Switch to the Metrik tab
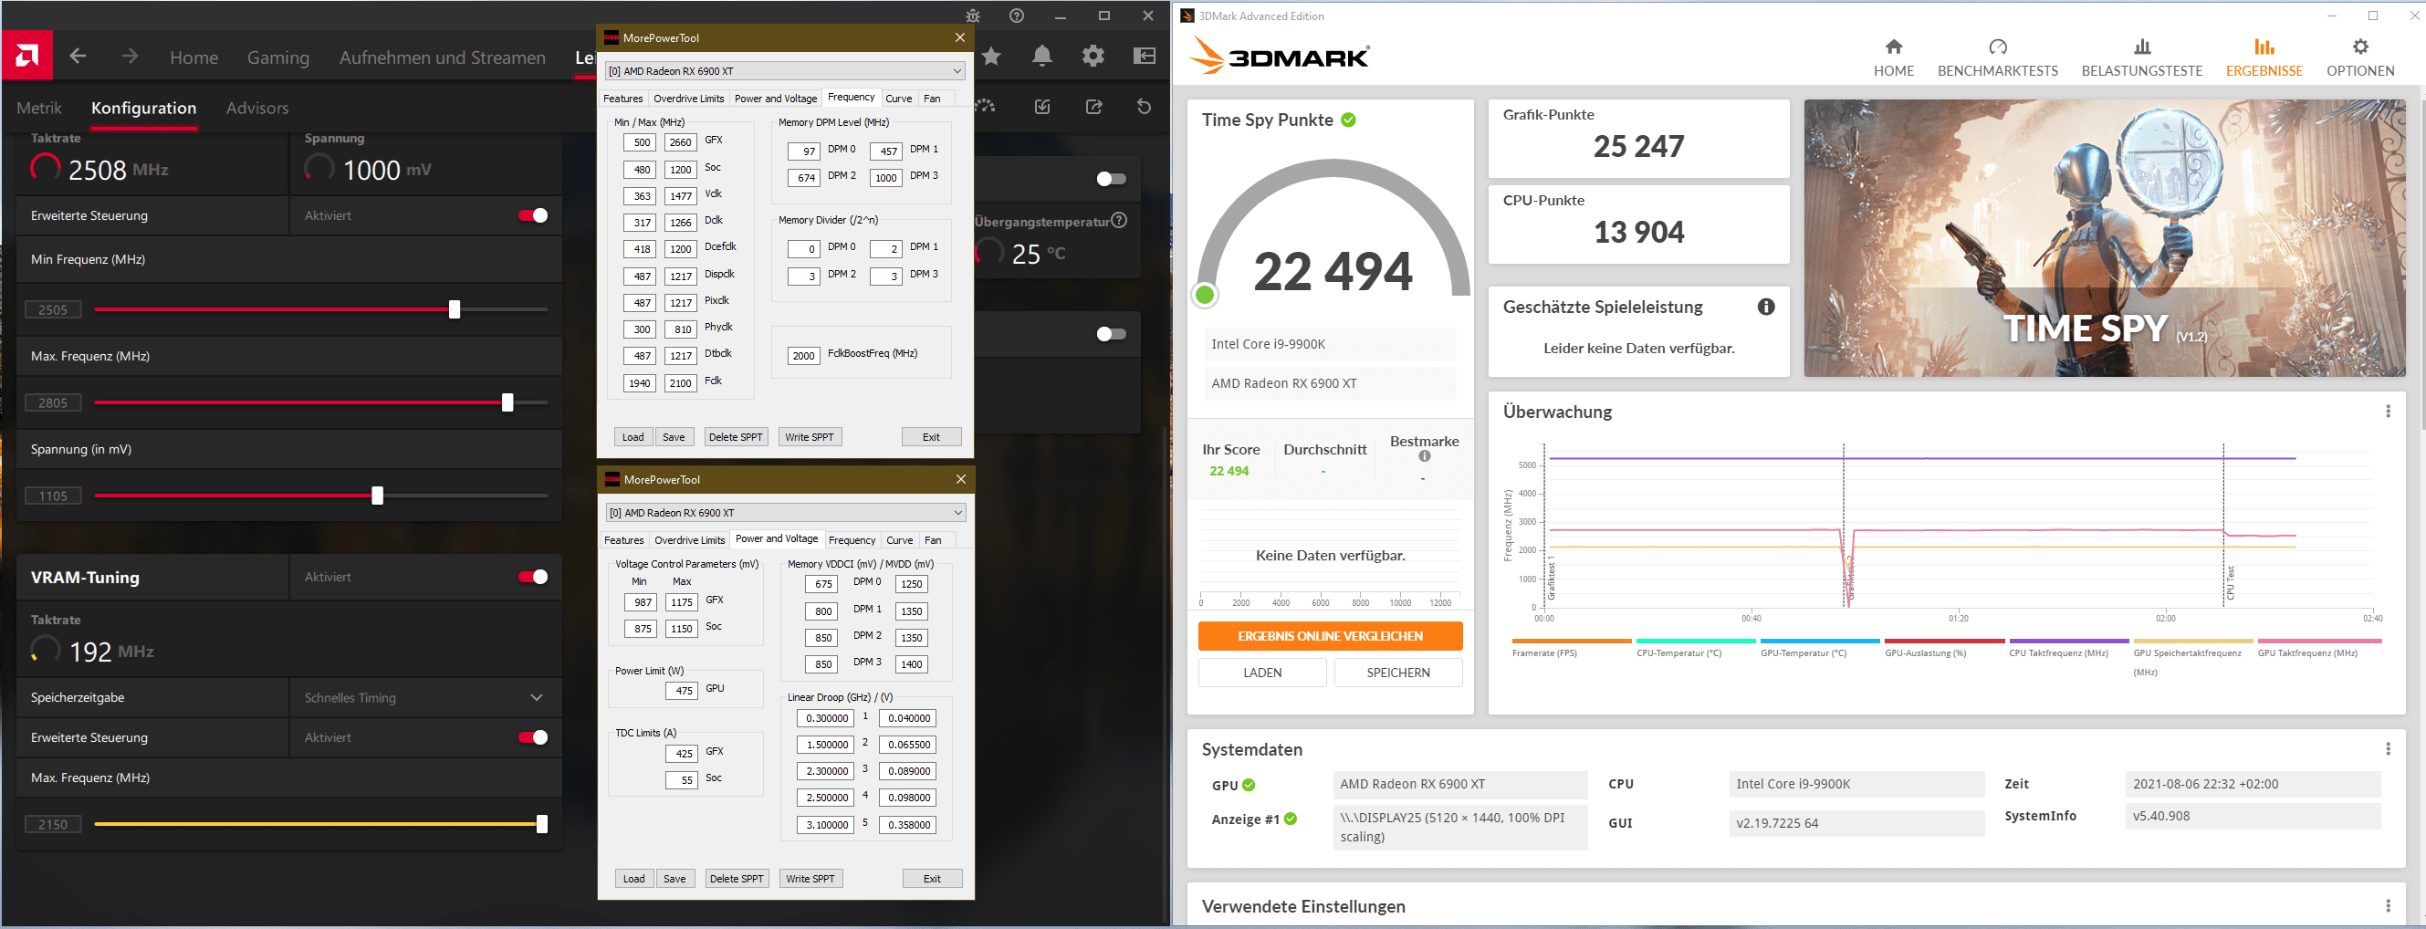This screenshot has height=929, width=2426. tap(38, 109)
